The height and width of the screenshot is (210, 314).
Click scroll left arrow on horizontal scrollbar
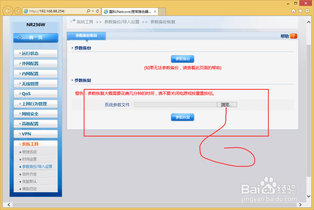click(x=9, y=205)
